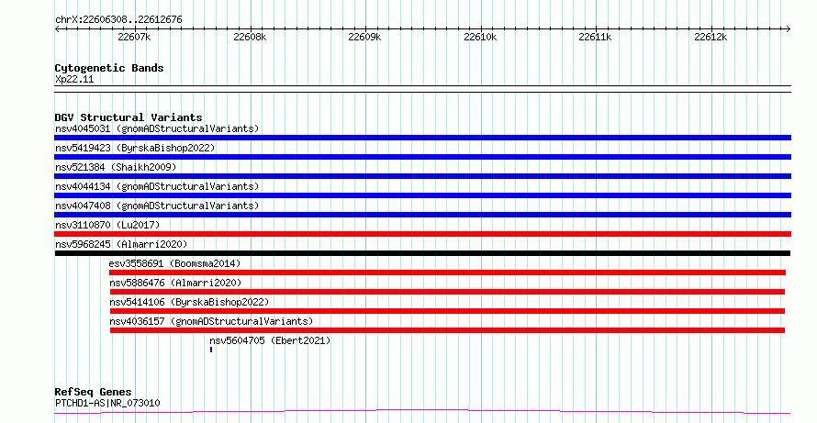Select the blue bar under nsv4045031
Screen dimensions: 817x423
tap(422, 138)
